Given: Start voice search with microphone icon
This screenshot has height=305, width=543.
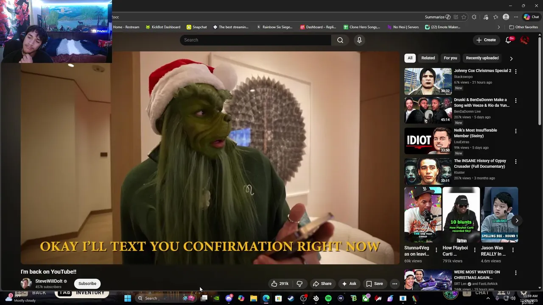Looking at the screenshot, I should pos(359,40).
